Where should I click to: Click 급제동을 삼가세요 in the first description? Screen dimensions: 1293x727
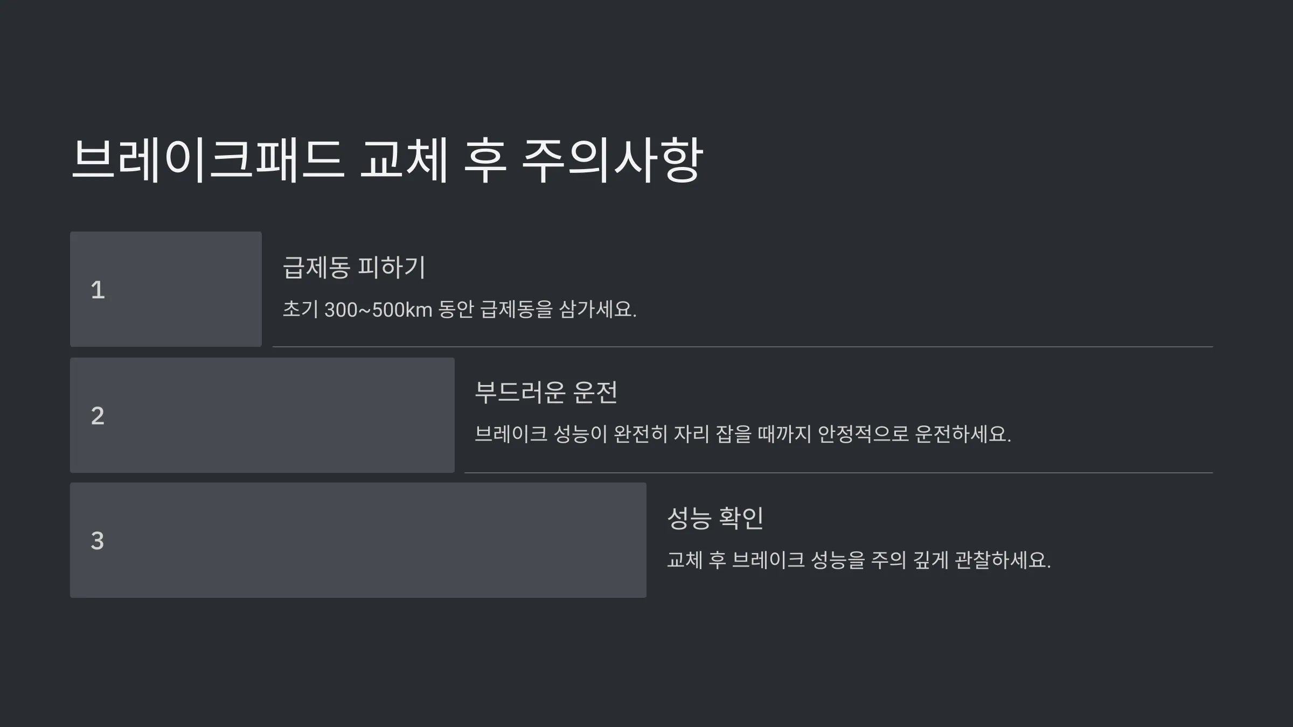558,310
